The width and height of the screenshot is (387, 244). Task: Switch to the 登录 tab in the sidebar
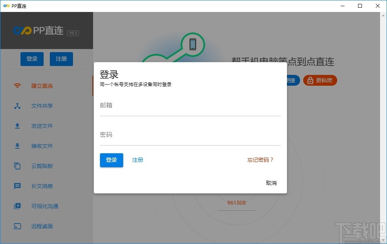click(x=32, y=59)
